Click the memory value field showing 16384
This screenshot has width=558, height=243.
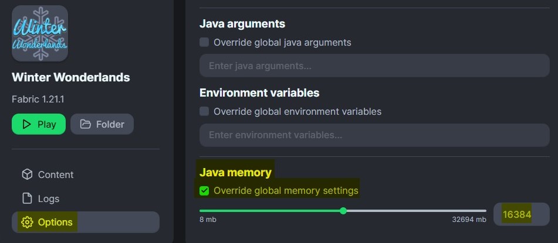pyautogui.click(x=522, y=214)
